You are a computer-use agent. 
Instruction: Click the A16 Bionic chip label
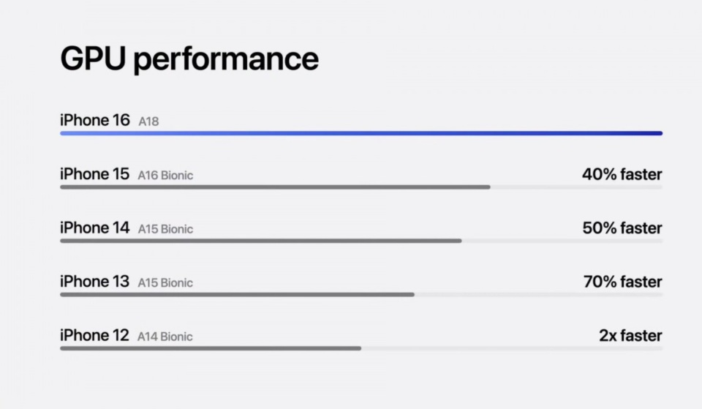click(x=165, y=176)
